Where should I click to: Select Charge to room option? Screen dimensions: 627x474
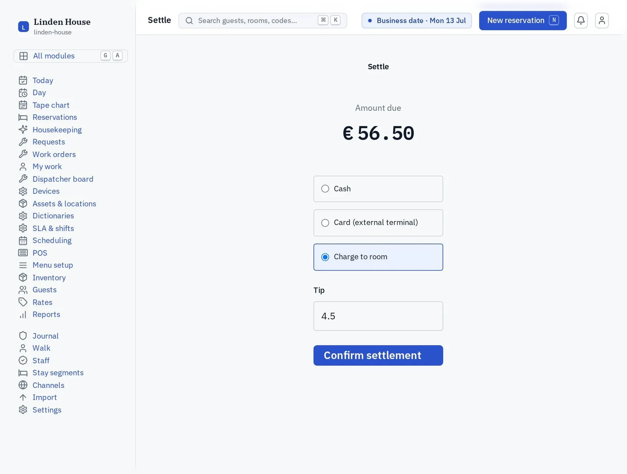click(x=378, y=257)
